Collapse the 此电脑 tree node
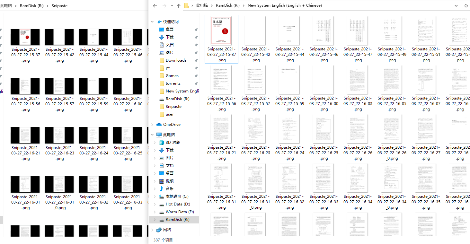 [152, 135]
